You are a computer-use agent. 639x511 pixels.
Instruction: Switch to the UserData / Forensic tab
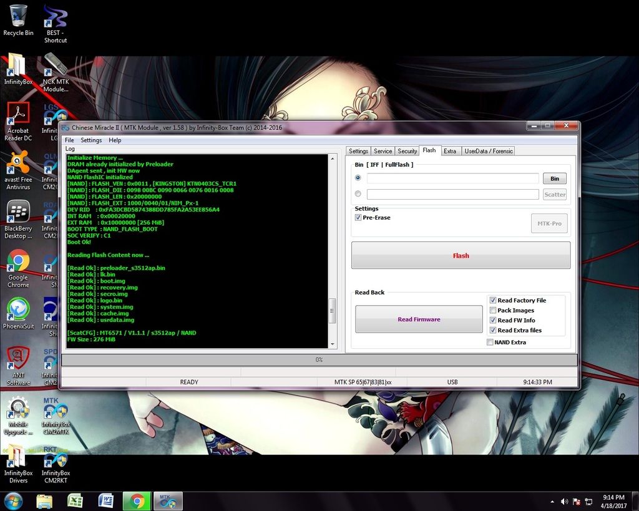click(x=488, y=151)
